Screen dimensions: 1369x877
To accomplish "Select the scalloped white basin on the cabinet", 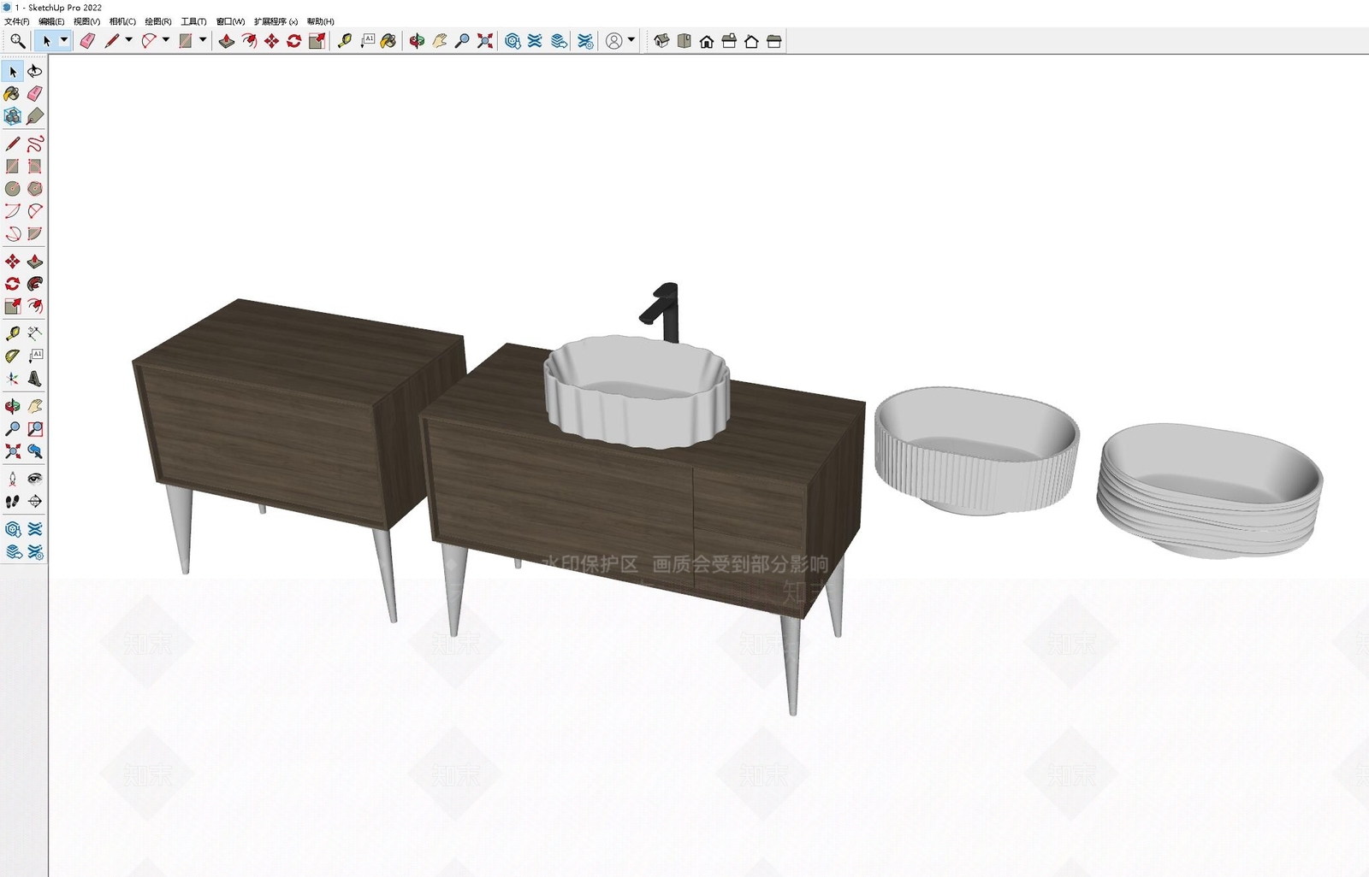I will 637,391.
